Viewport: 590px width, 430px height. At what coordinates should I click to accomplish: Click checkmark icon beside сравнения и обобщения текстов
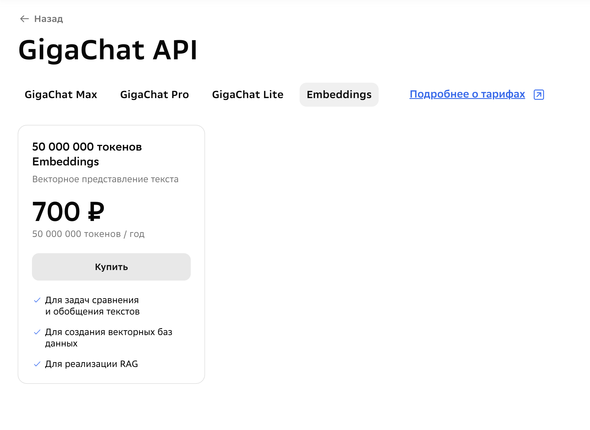point(37,300)
